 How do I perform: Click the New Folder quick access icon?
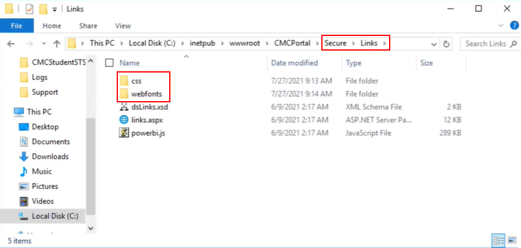click(43, 9)
